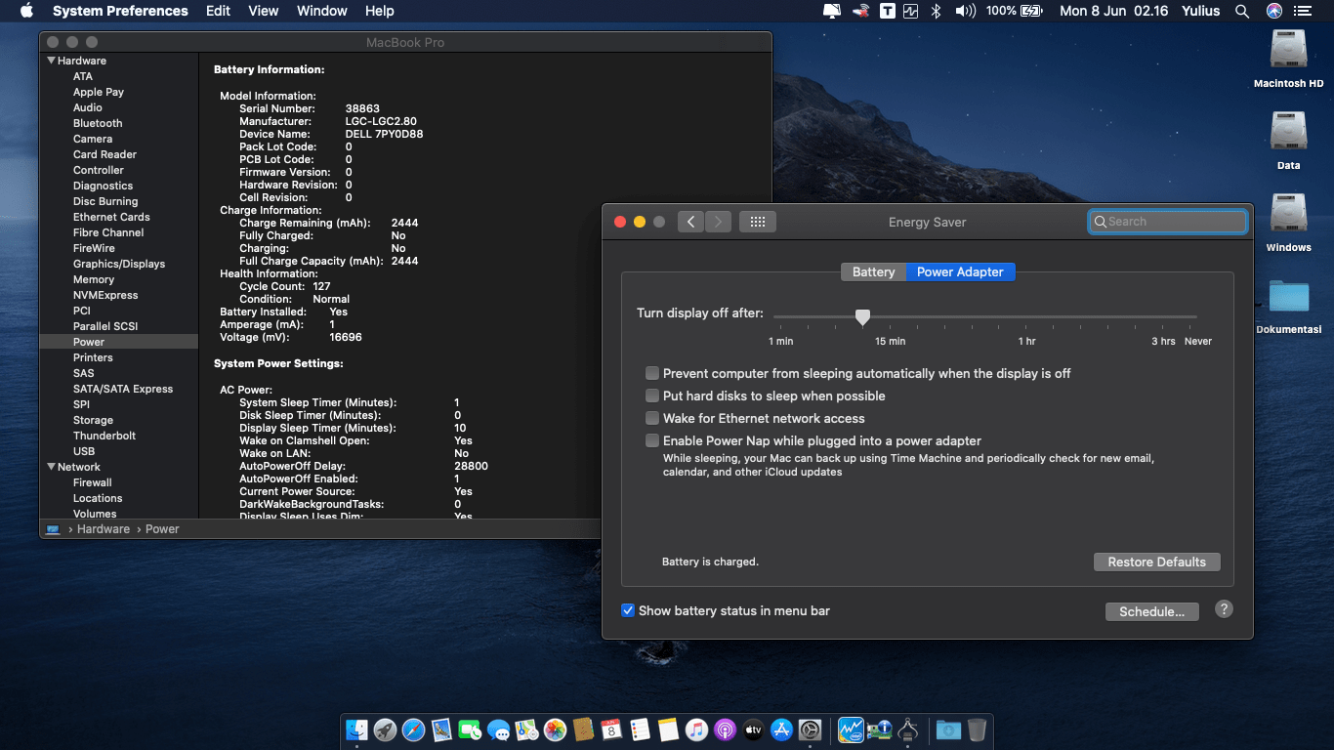The image size is (1334, 750).
Task: Collapse the Hardware section in the sidebar
Action: pyautogui.click(x=51, y=61)
